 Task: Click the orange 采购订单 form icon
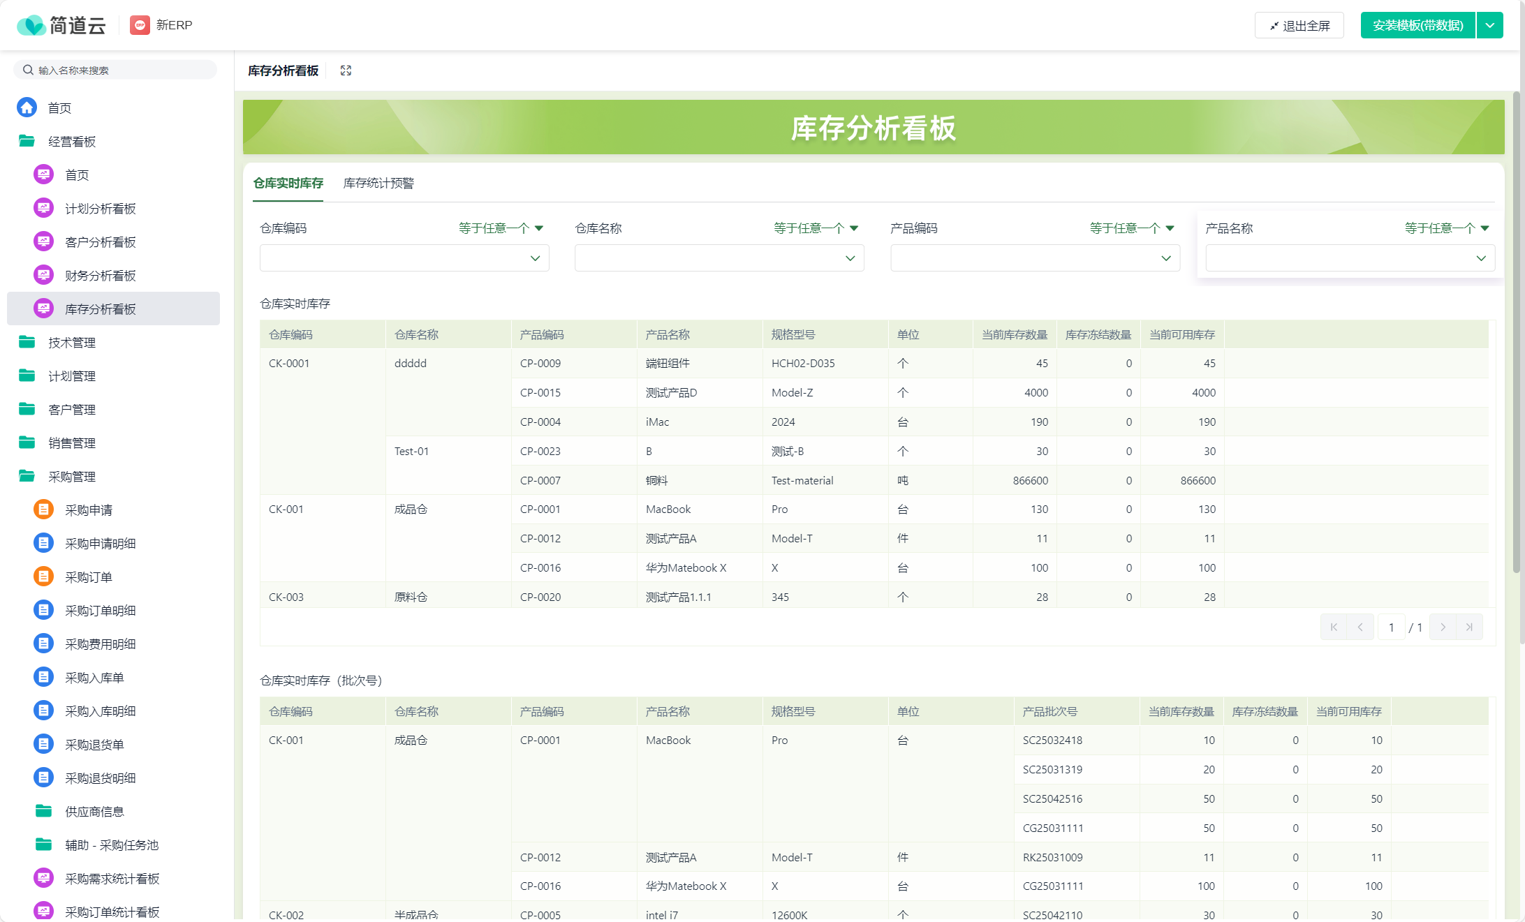(43, 577)
